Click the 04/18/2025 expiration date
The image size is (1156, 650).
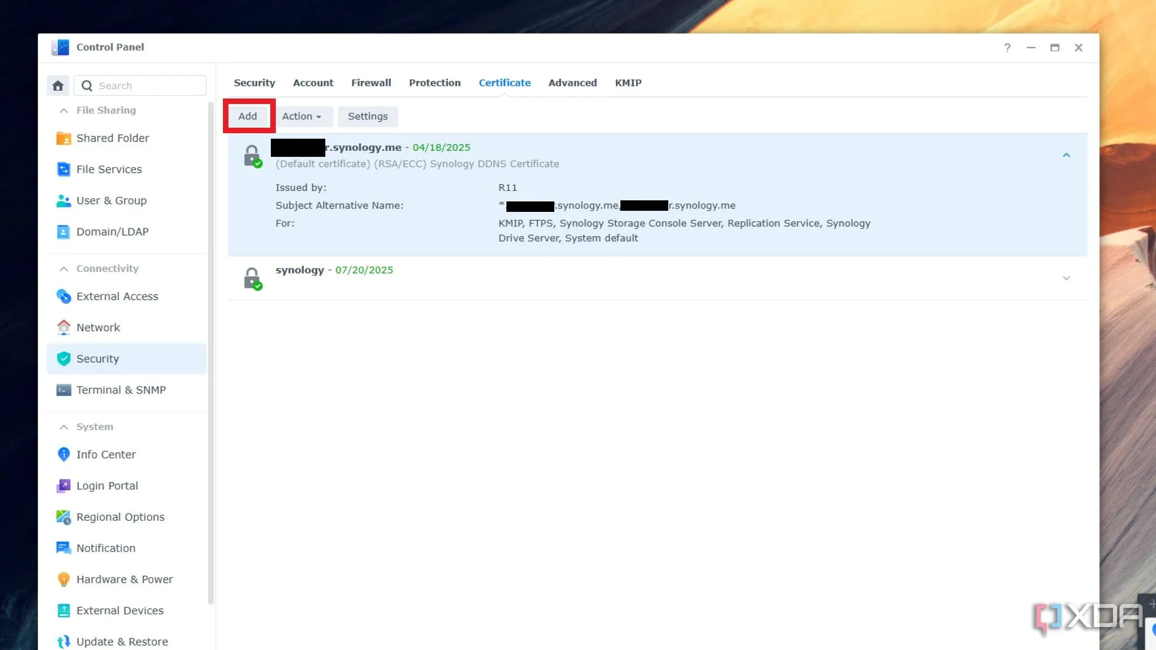coord(441,147)
